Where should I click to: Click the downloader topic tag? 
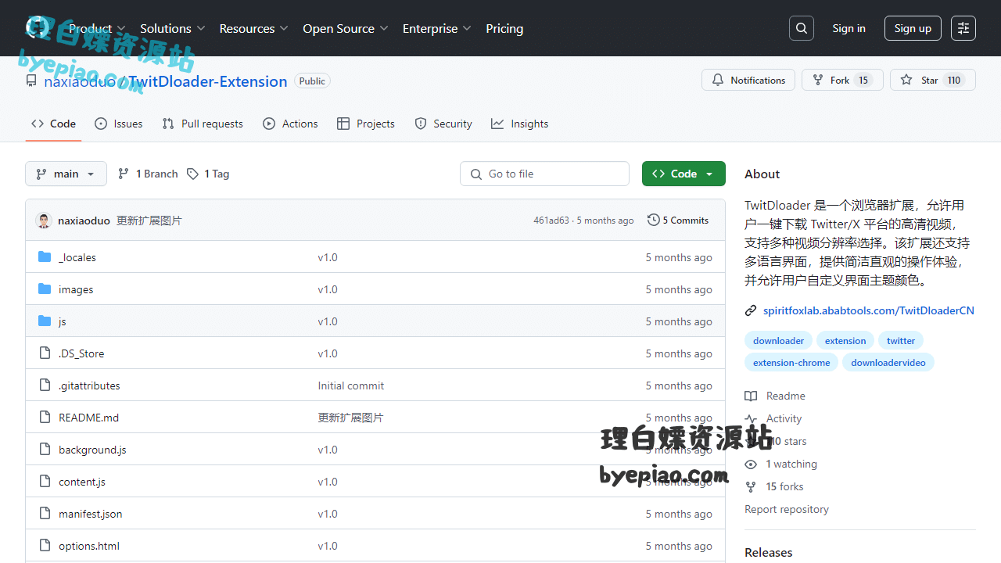click(778, 340)
